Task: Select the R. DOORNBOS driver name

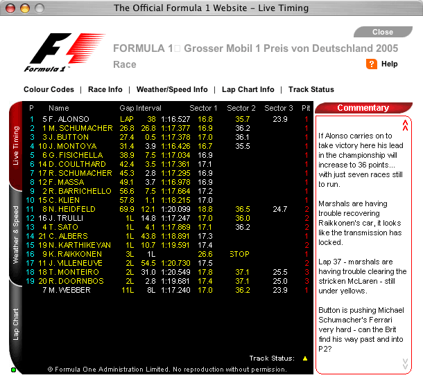Action: [76, 281]
